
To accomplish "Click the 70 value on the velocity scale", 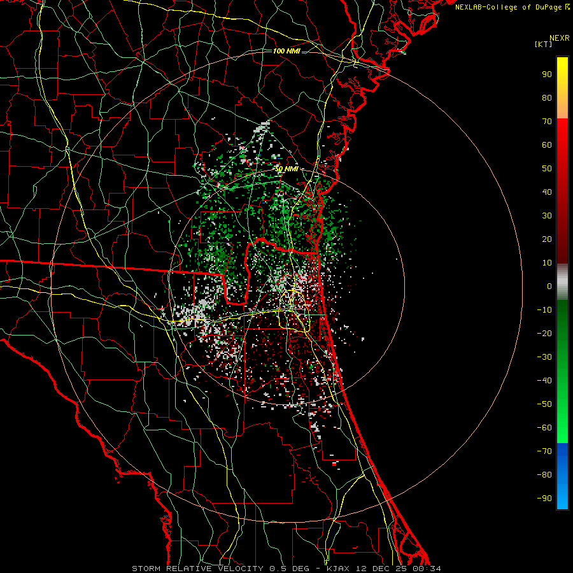I will pos(547,122).
